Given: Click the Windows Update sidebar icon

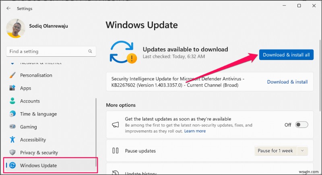Looking at the screenshot, I should (12, 165).
